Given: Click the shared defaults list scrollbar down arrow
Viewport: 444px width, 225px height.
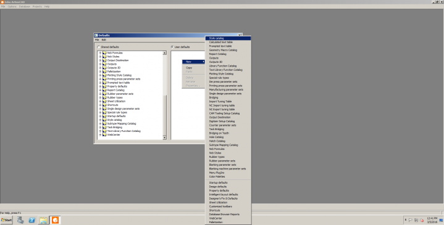Looking at the screenshot, I should pyautogui.click(x=164, y=137).
